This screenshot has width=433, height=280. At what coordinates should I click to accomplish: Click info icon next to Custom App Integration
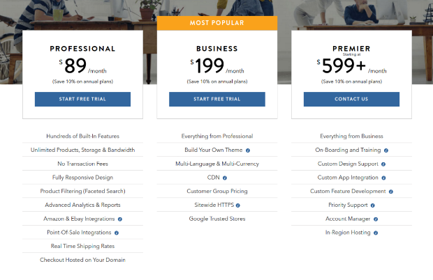click(x=383, y=178)
